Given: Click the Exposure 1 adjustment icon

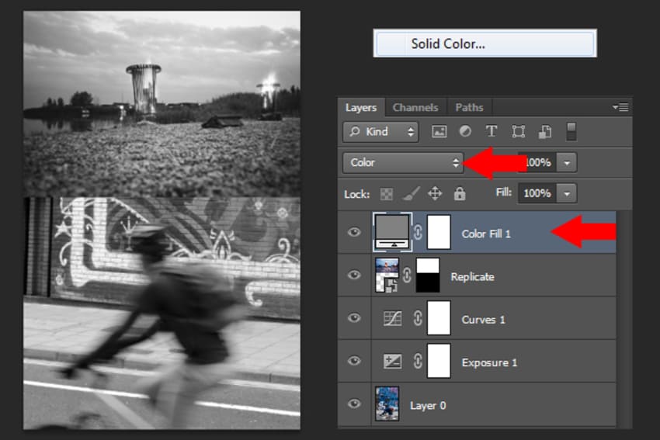Looking at the screenshot, I should point(392,362).
